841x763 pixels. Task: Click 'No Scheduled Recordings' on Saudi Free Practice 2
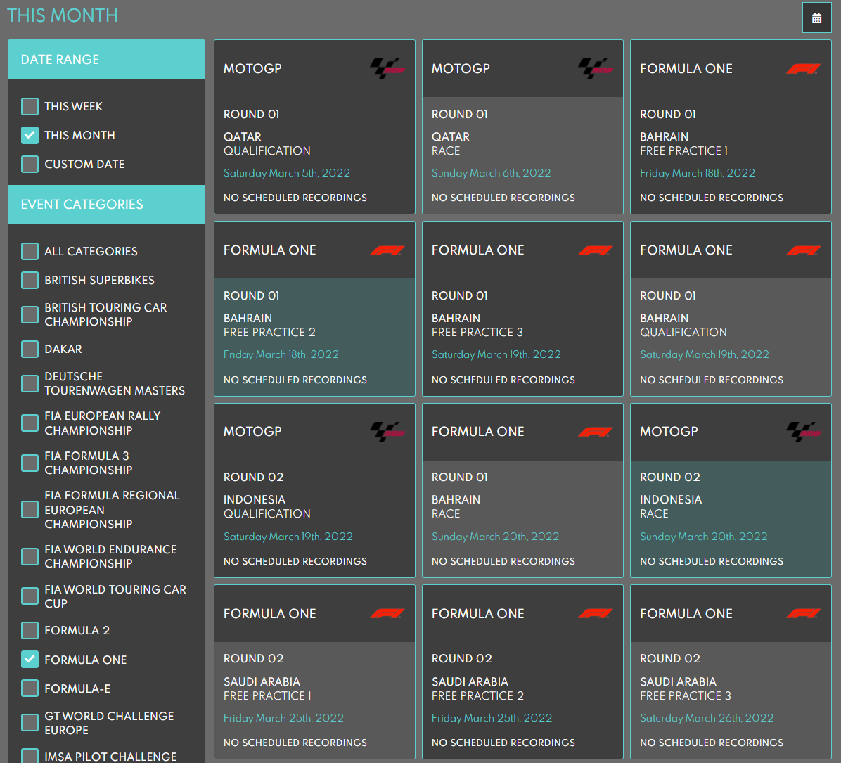503,742
